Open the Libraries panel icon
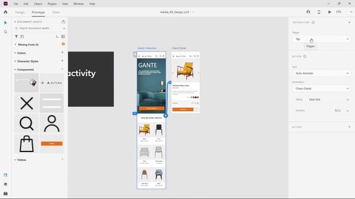This screenshot has height=199, width=355. pos(6,175)
